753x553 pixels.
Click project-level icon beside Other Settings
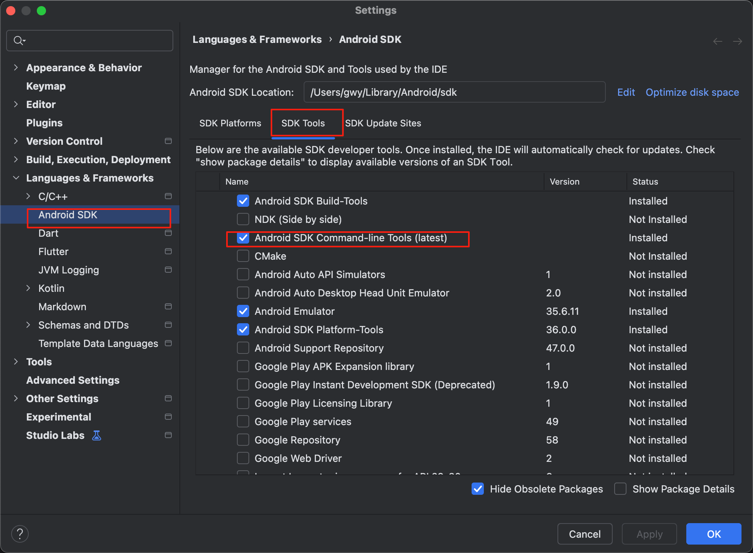(168, 398)
